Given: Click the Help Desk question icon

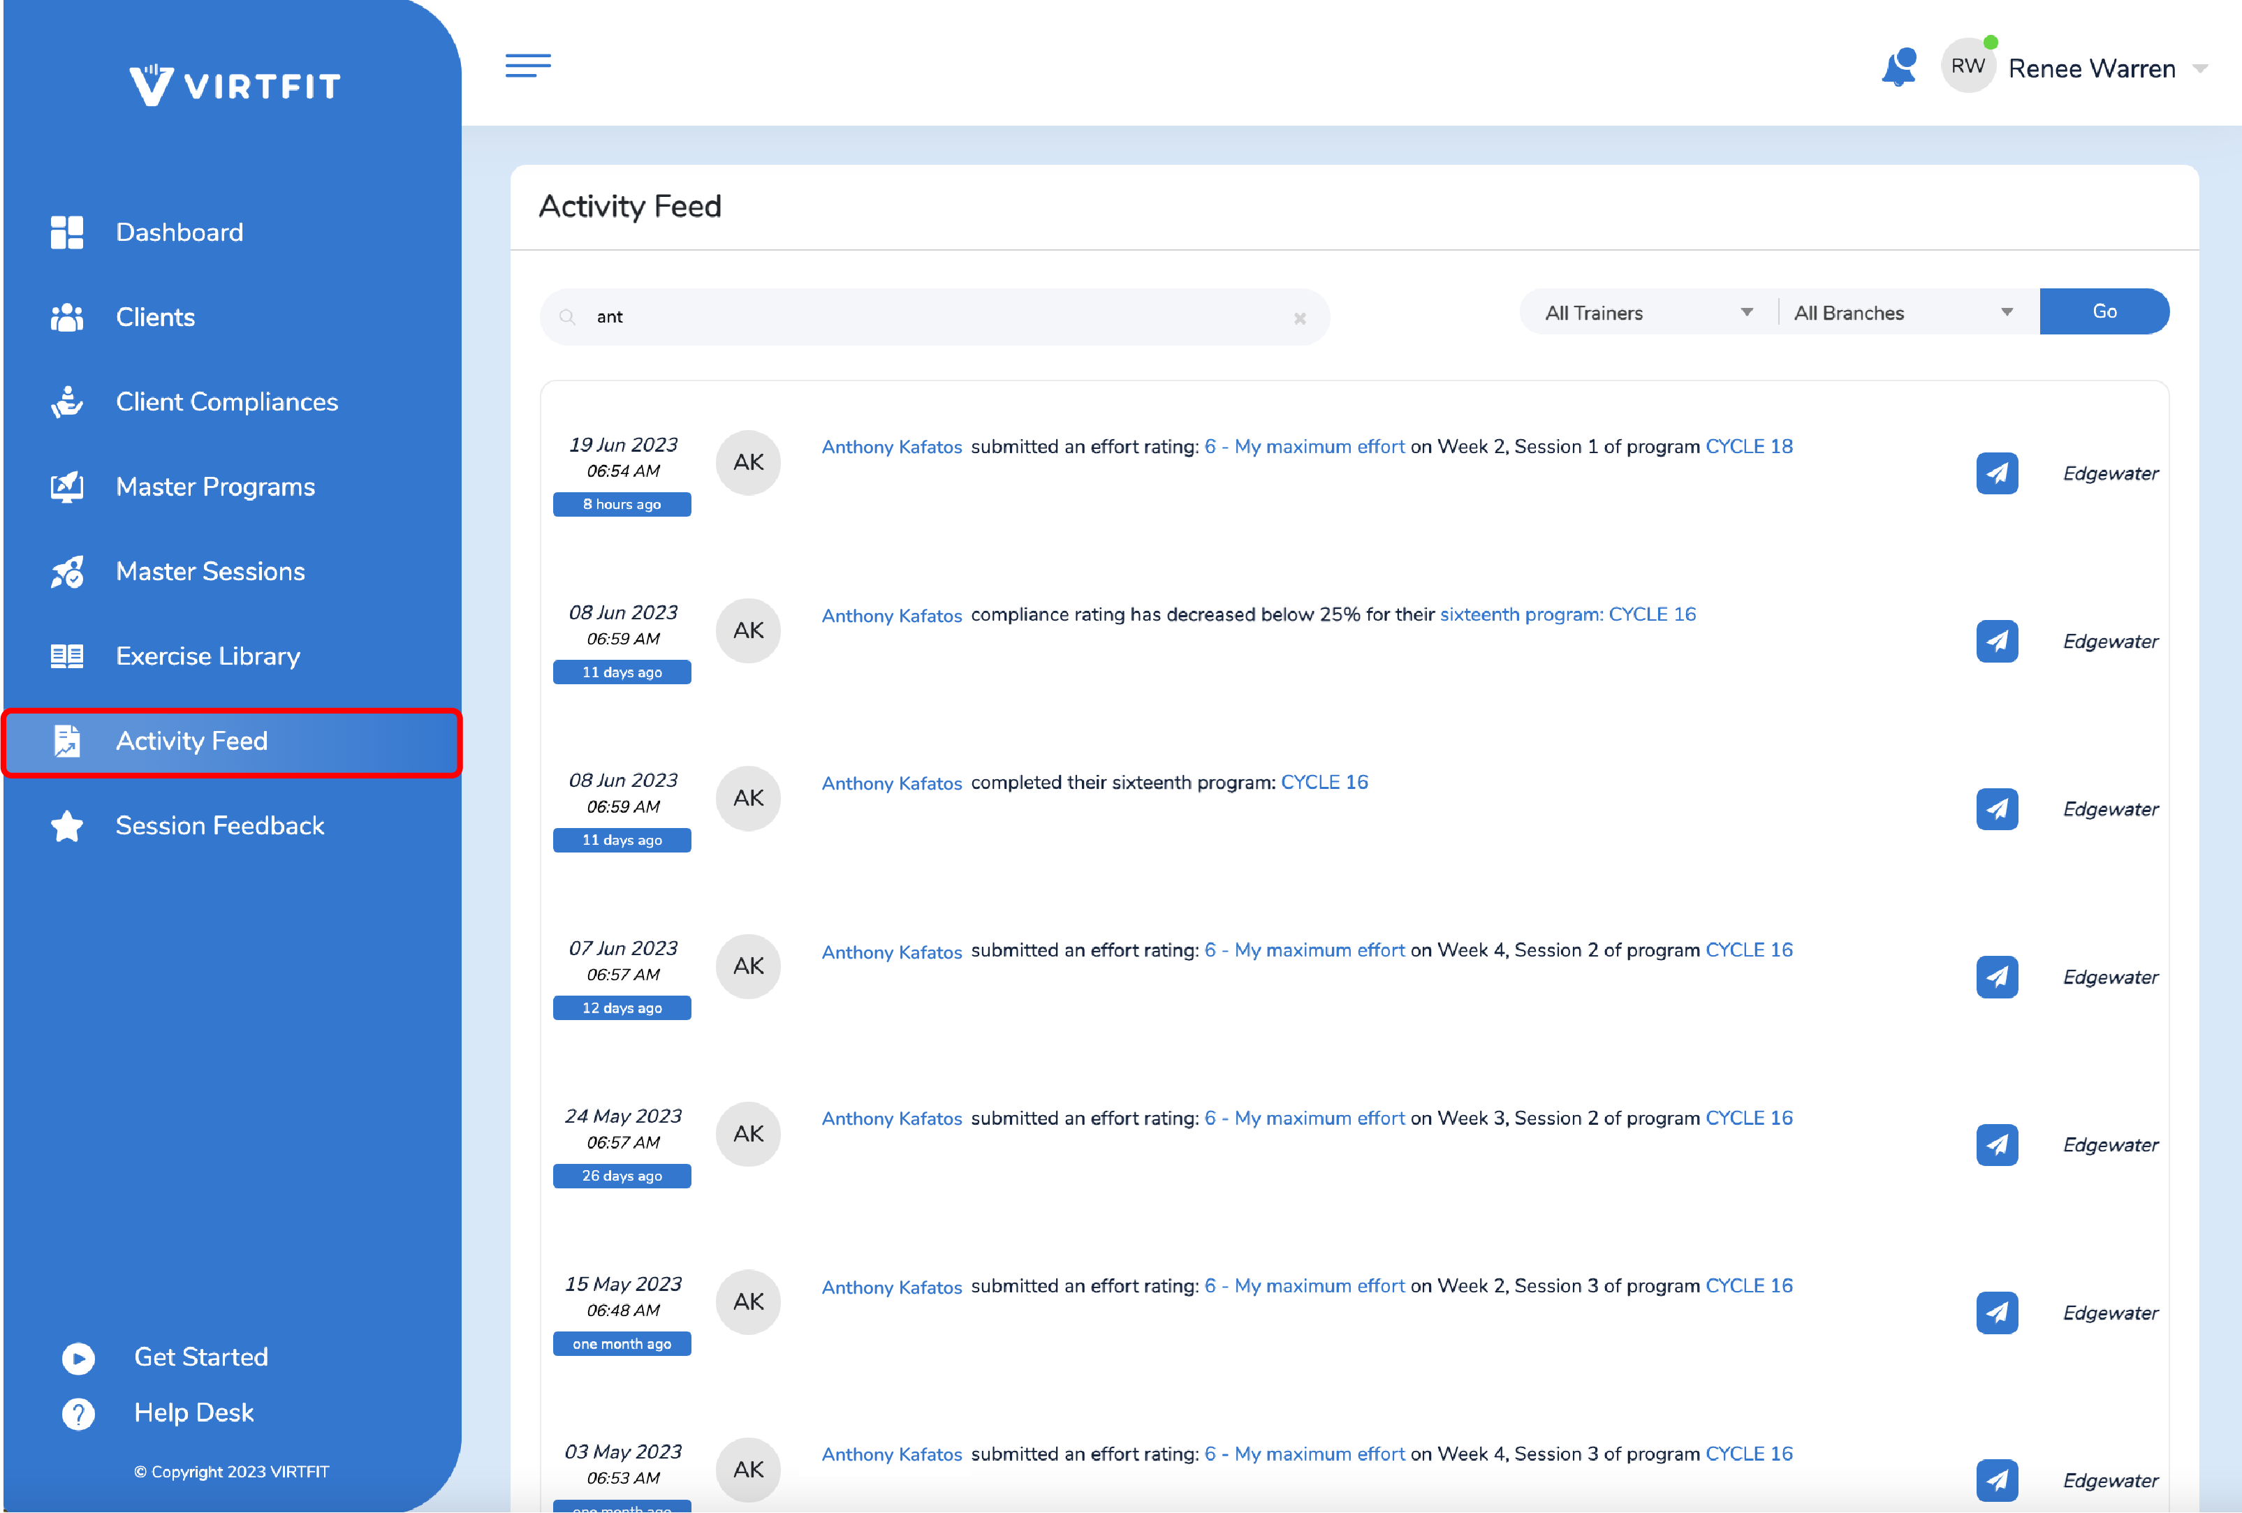Looking at the screenshot, I should coord(78,1414).
